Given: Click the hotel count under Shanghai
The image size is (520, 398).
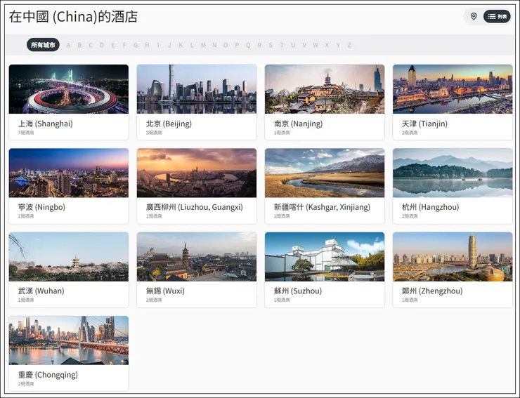Looking at the screenshot, I should (26, 133).
